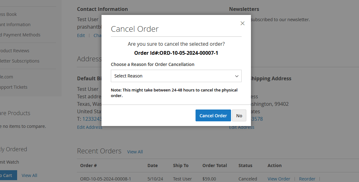
Task: Close the Cancel Order dialog with X
Action: pyautogui.click(x=243, y=23)
